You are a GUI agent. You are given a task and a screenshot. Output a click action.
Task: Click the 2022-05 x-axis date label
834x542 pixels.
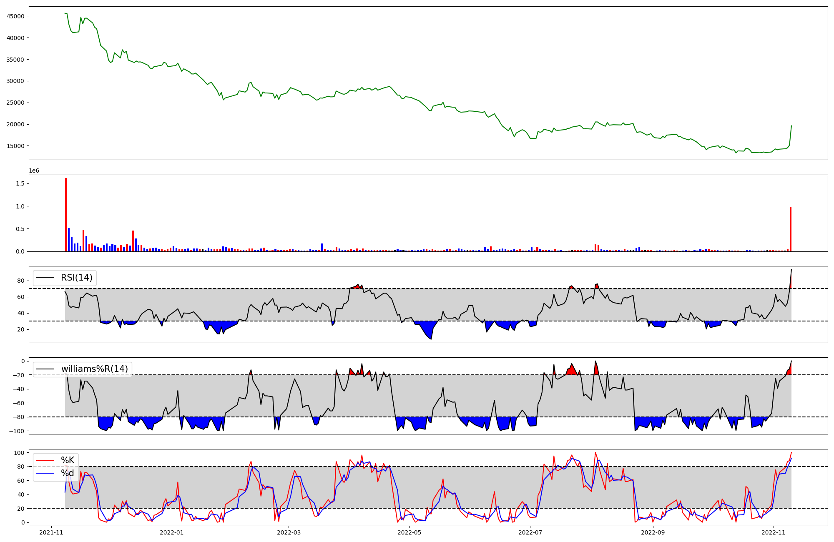(x=409, y=532)
